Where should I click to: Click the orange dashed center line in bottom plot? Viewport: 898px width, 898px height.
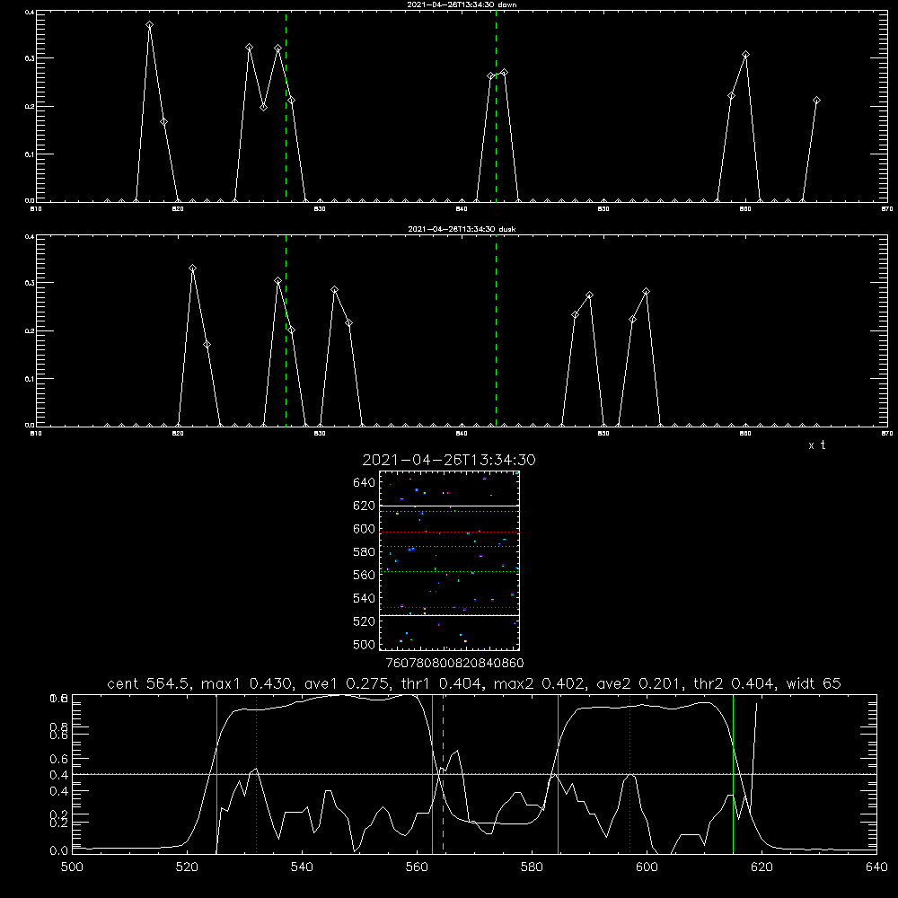tap(444, 773)
